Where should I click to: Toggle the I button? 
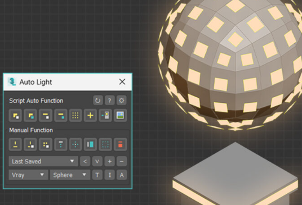[x=110, y=175]
